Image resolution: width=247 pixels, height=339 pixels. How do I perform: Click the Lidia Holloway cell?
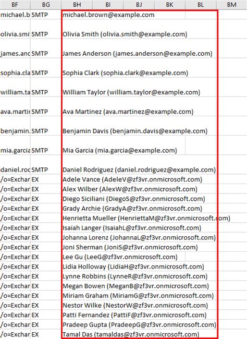click(x=133, y=267)
